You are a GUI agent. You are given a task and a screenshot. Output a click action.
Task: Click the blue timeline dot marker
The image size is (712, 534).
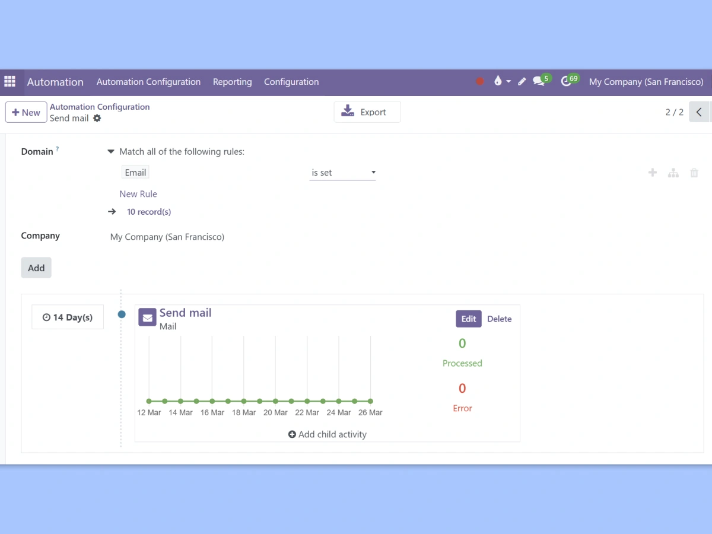coord(122,314)
